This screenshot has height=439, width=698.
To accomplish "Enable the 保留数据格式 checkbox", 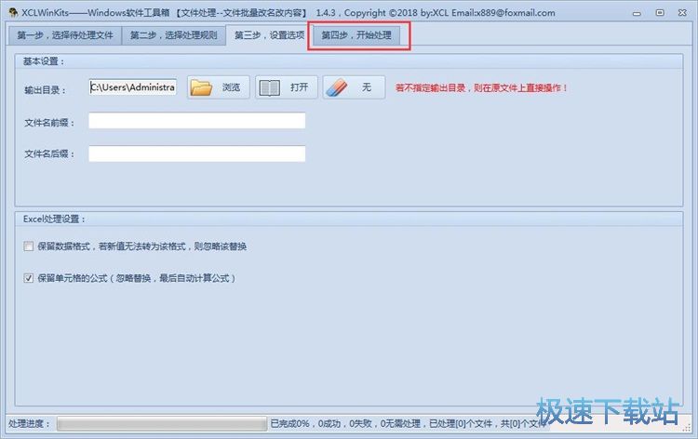I will click(29, 246).
